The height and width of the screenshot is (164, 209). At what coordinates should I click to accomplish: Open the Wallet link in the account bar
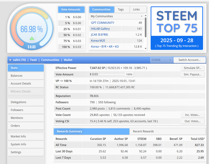click(x=68, y=60)
